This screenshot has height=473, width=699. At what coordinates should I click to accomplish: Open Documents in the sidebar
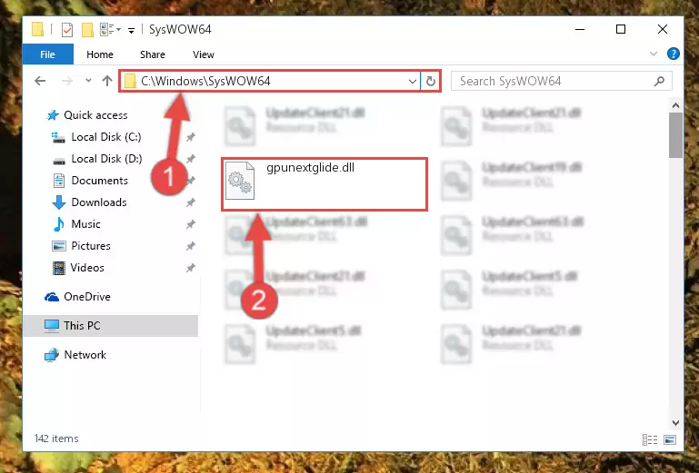99,181
